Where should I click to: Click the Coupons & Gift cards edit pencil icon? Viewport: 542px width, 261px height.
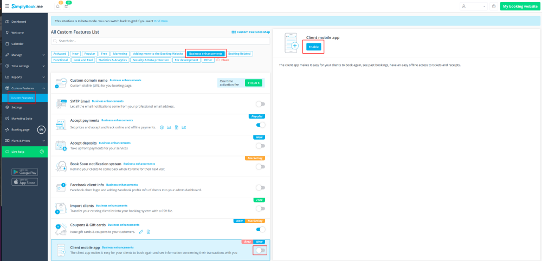141,232
